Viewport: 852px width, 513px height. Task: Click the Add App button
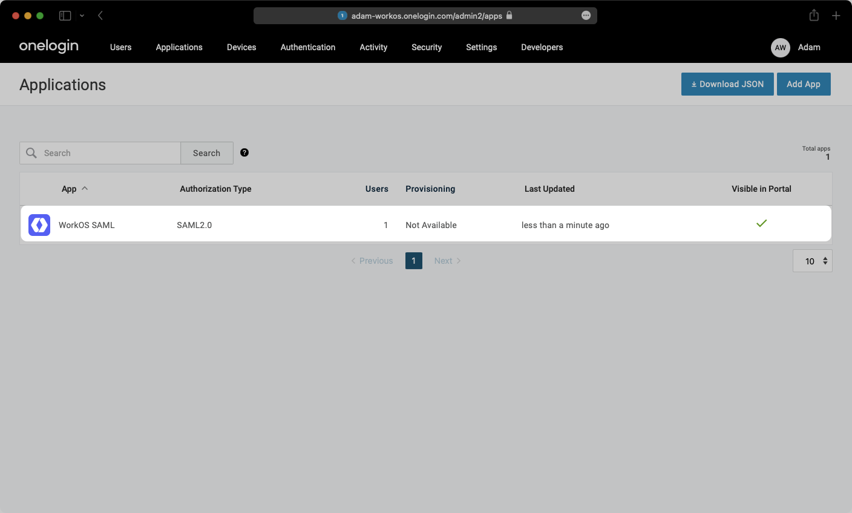coord(804,84)
